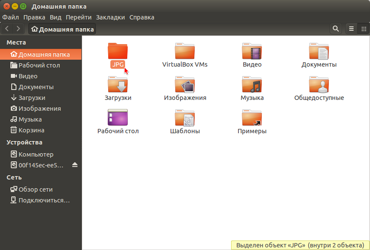The width and height of the screenshot is (370, 250).
Task: Open Музыка in sidebar
Action: pyautogui.click(x=41, y=119)
